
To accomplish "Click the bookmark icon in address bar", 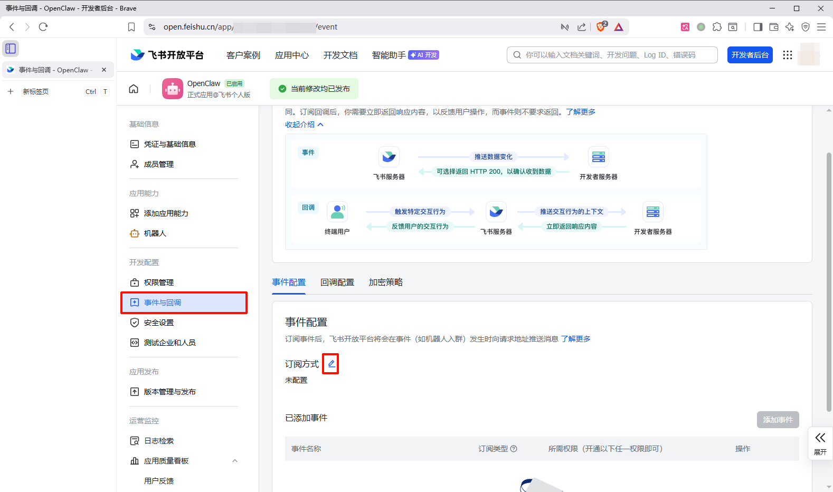I will click(131, 27).
